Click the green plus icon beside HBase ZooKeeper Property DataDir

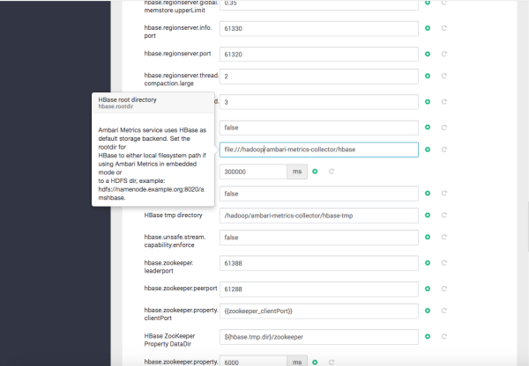[428, 335]
